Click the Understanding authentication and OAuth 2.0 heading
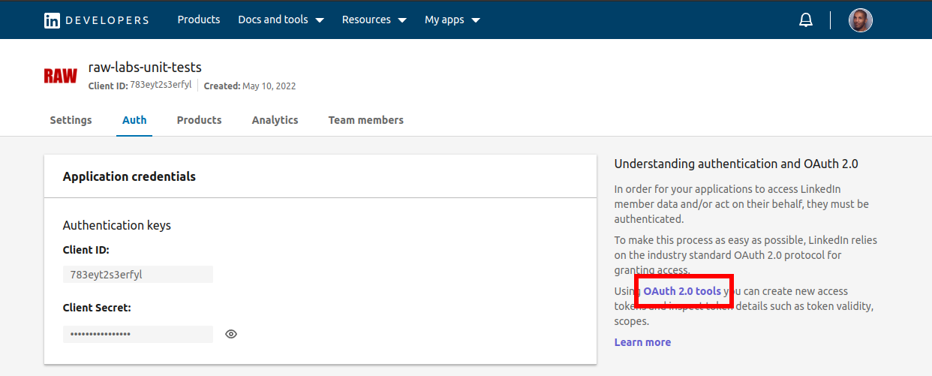Screen dimensions: 932x376 (736, 164)
